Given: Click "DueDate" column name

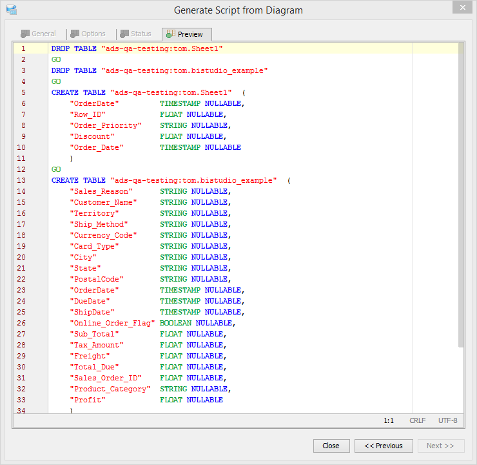Looking at the screenshot, I should tap(90, 301).
